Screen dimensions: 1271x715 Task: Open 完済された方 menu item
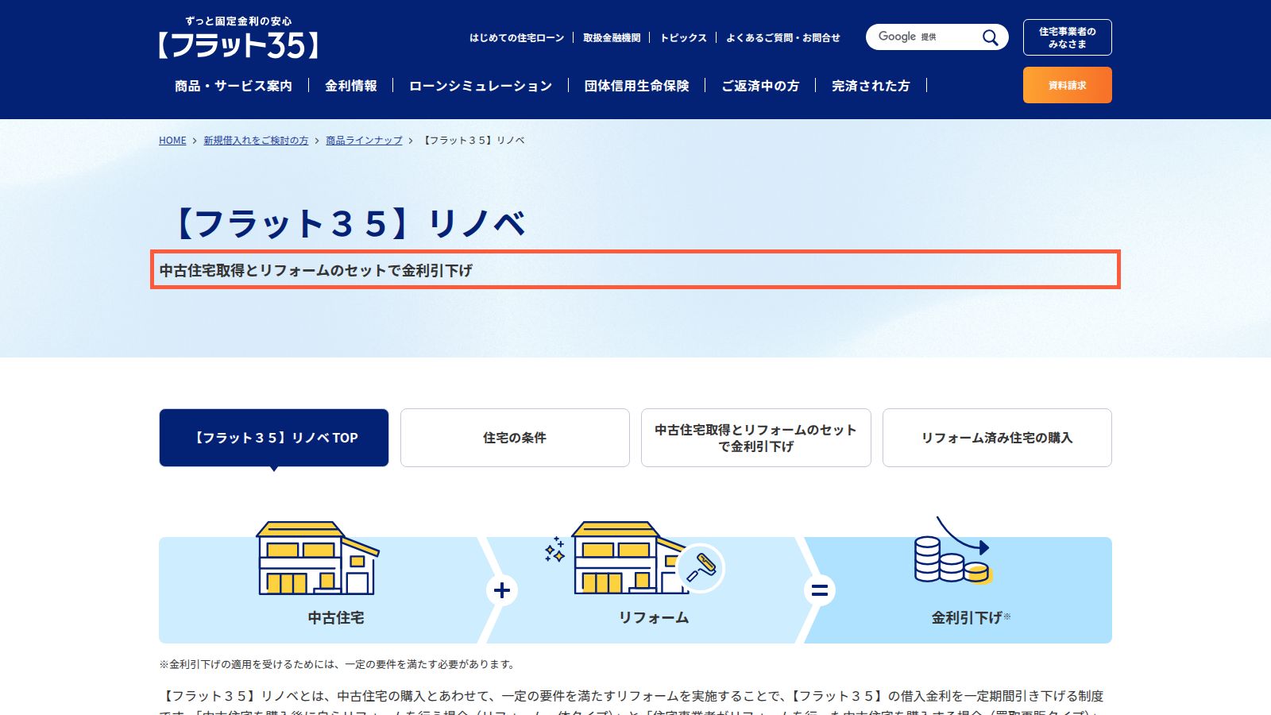871,86
